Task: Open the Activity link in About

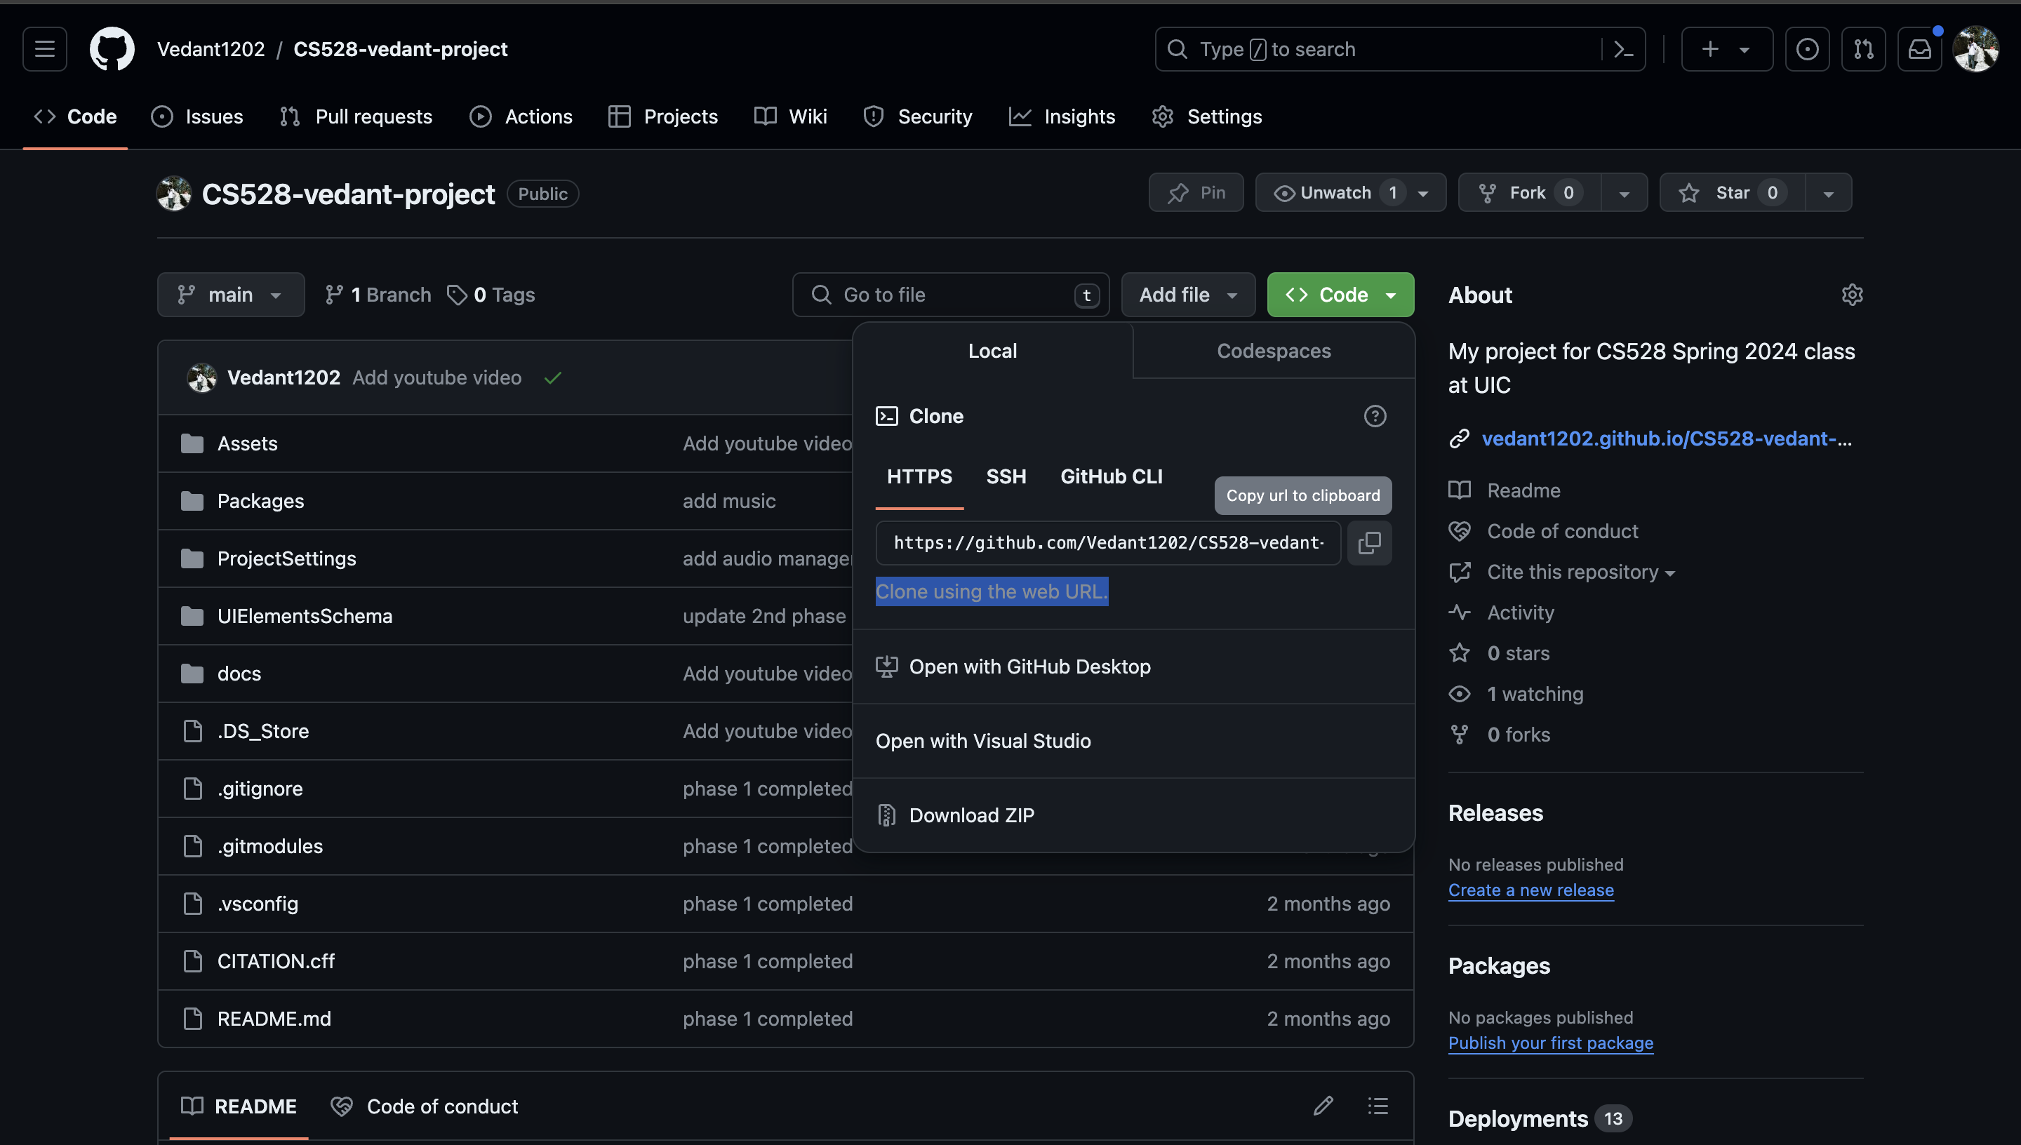Action: pyautogui.click(x=1520, y=612)
